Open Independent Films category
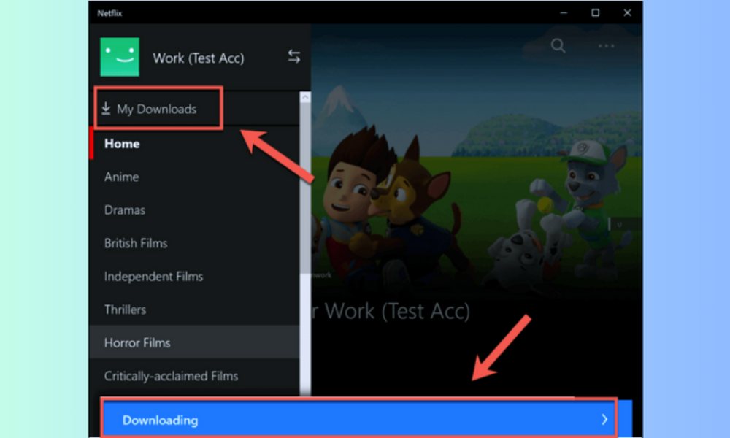The width and height of the screenshot is (730, 438). 153,277
